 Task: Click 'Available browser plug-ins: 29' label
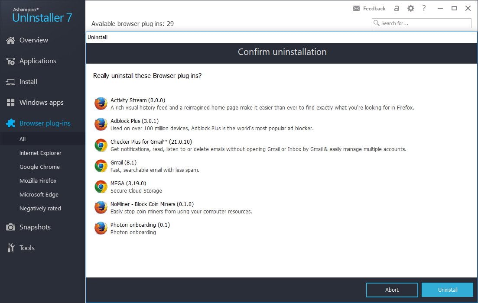[x=133, y=24]
